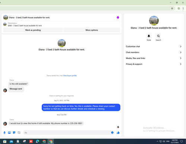Viewport: 186px width, 144px height.
Task: Click 'Sep 11, 2025, 1:07 PM' timestamp
Action: [62, 101]
